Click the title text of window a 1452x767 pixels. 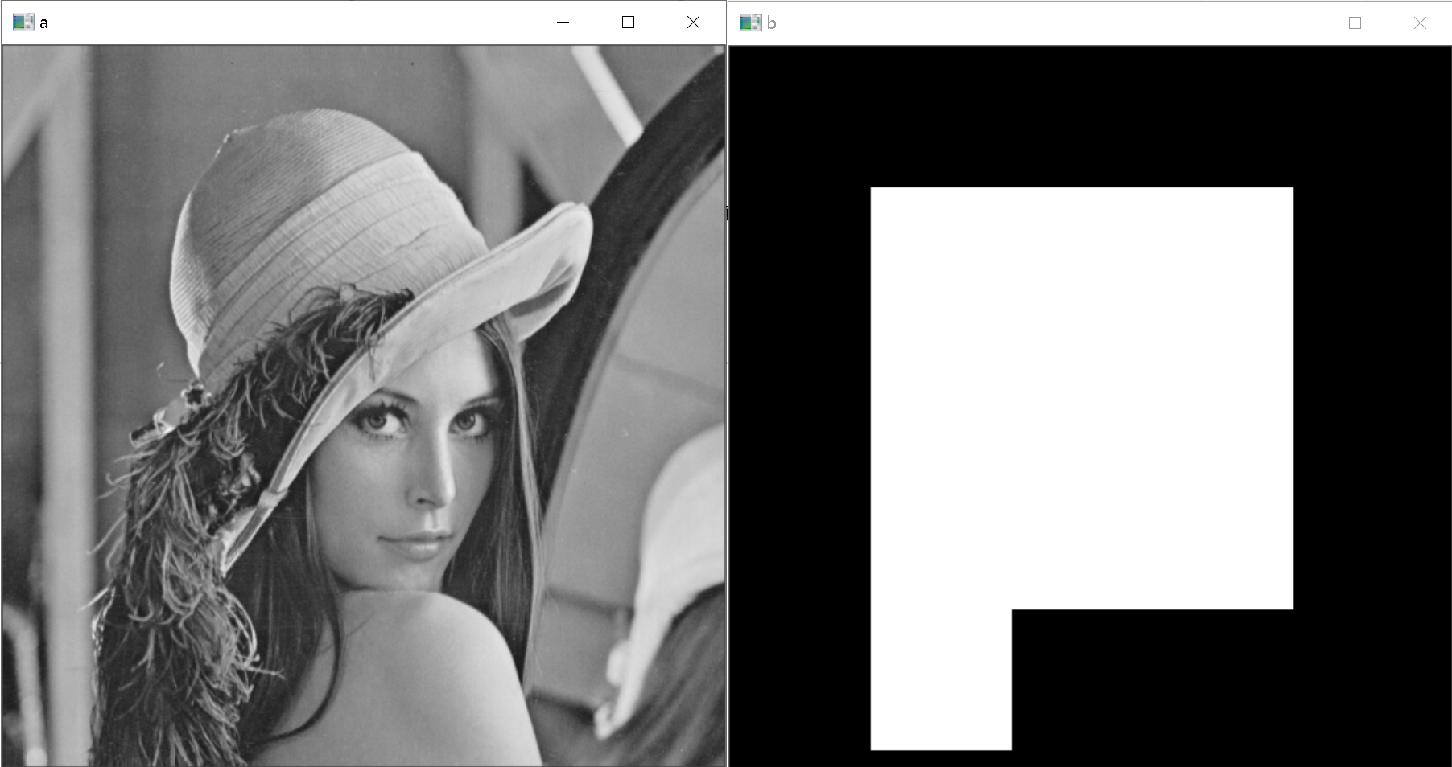(x=43, y=23)
